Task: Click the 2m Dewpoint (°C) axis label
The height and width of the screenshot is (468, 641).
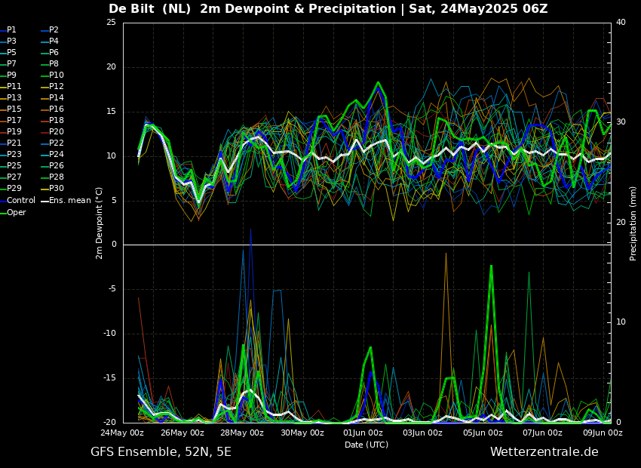Action: pos(99,223)
